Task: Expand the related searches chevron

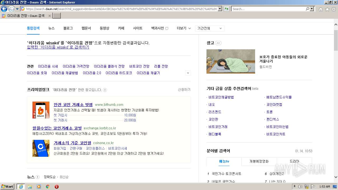Action: (x=188, y=73)
